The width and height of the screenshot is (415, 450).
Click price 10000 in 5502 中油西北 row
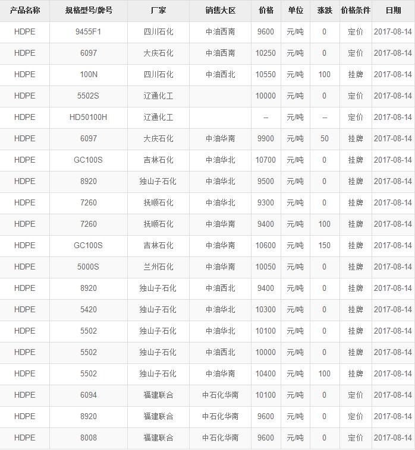click(x=266, y=353)
